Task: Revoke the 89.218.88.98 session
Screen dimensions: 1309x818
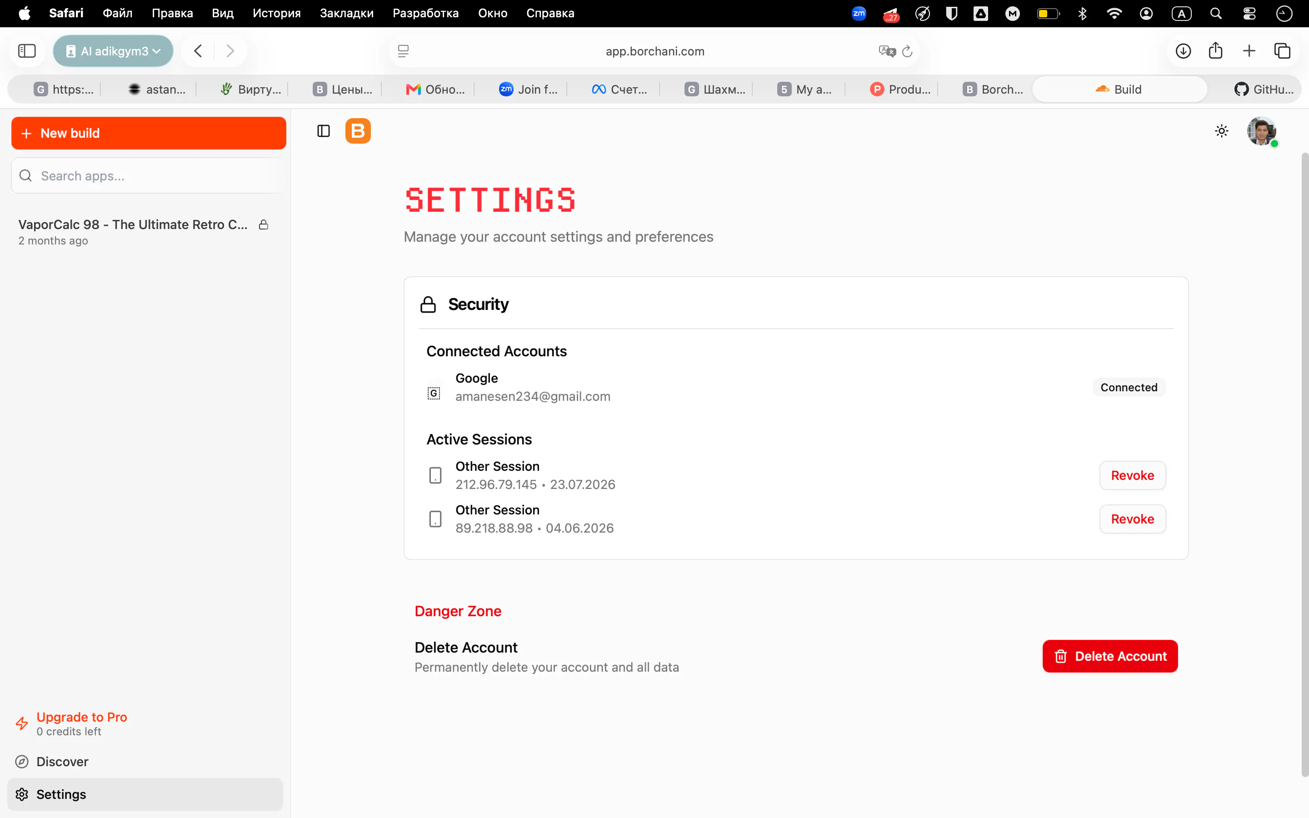Action: (x=1133, y=519)
